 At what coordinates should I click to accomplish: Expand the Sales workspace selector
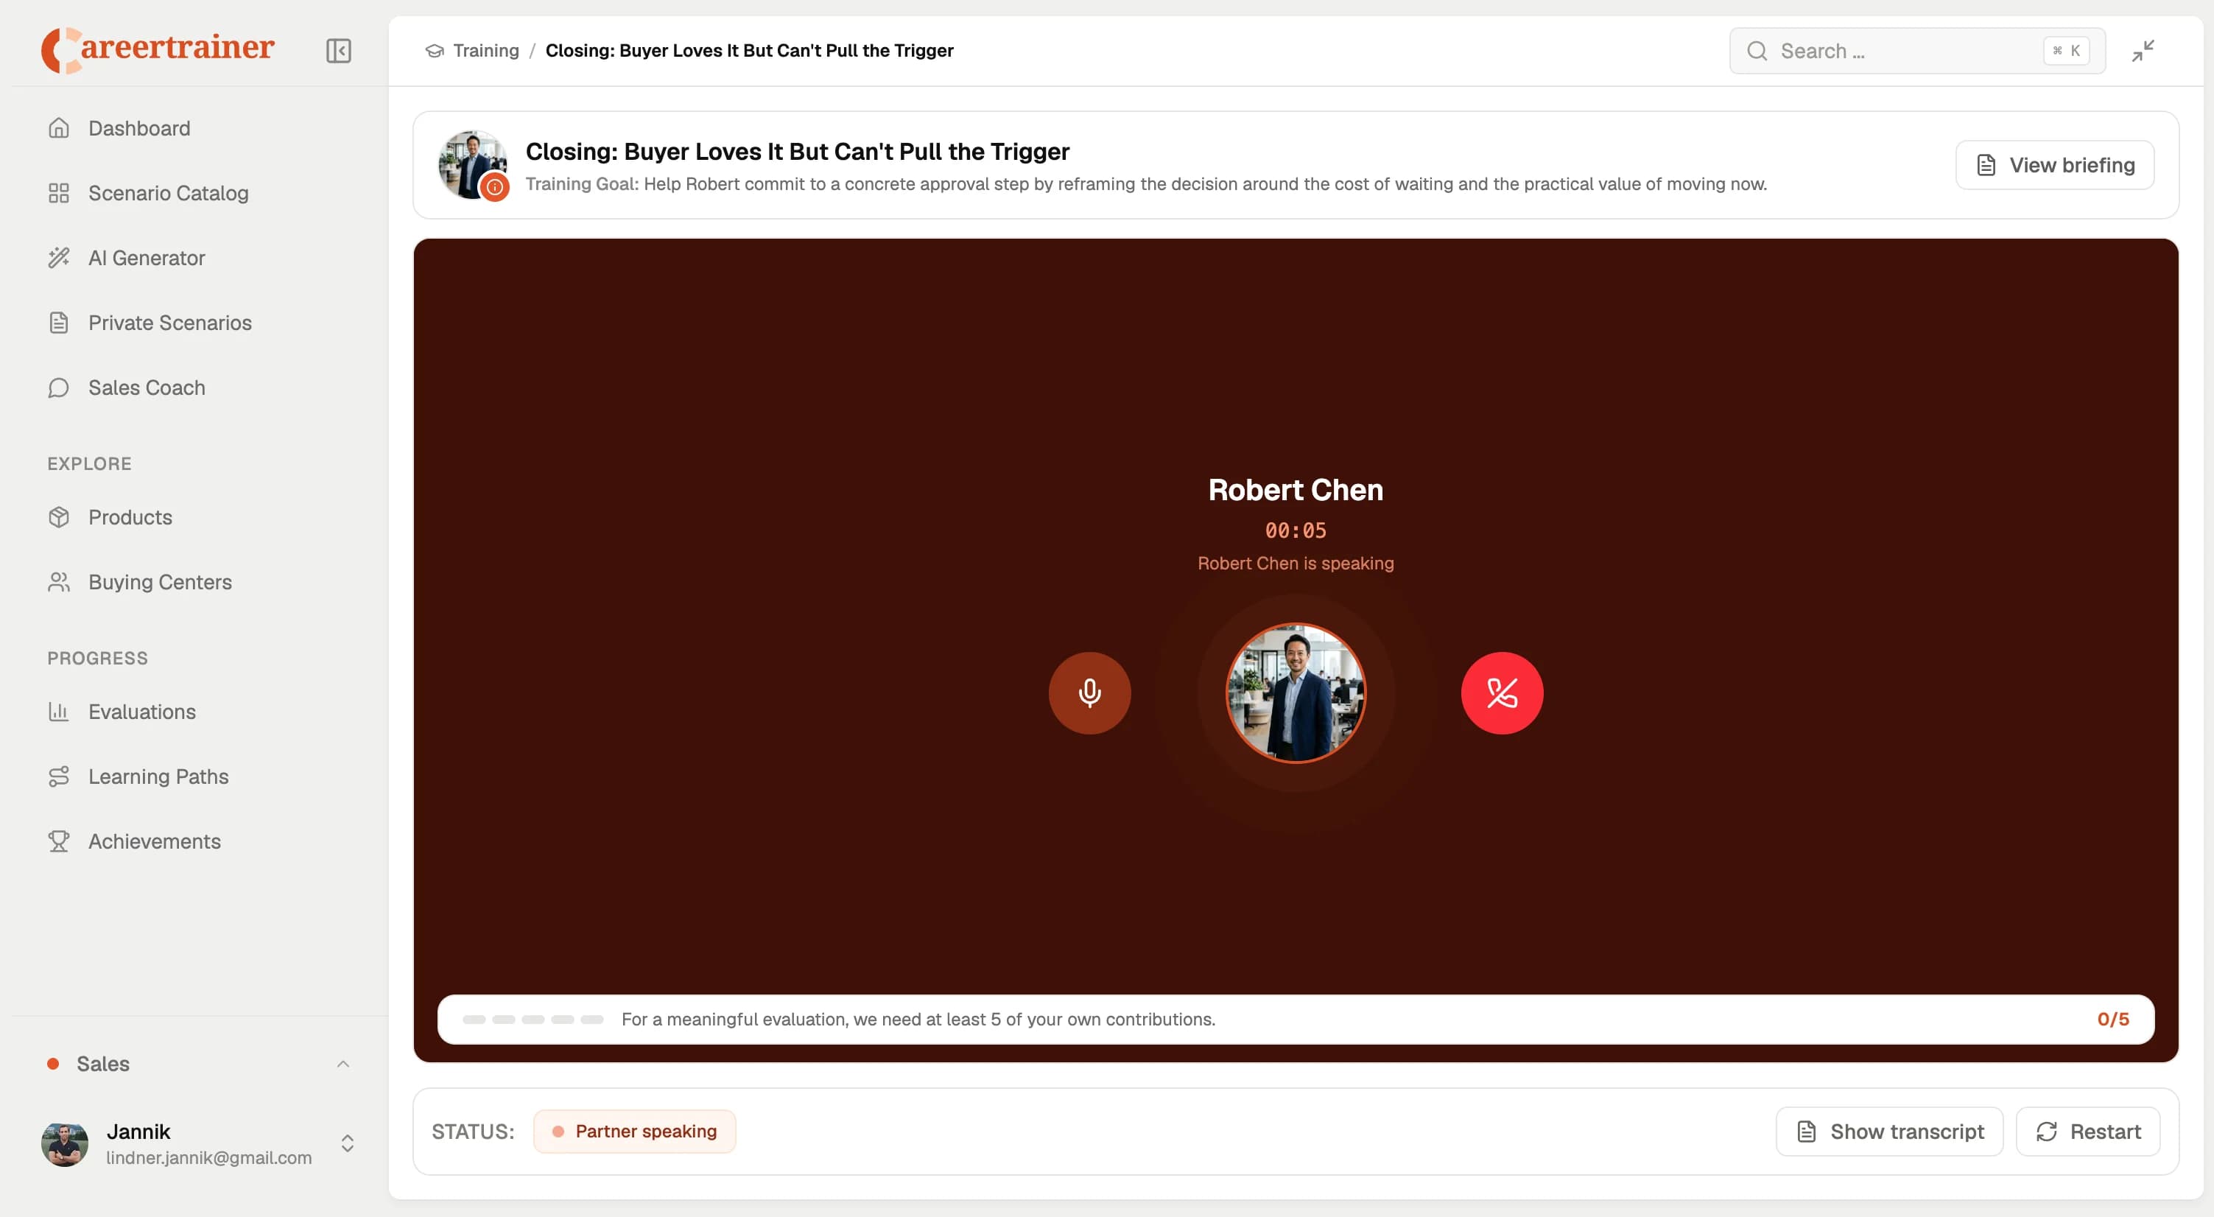tap(200, 1063)
